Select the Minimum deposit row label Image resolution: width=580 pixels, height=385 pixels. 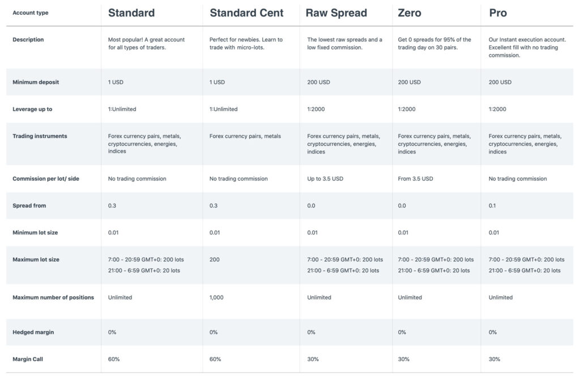(x=36, y=82)
